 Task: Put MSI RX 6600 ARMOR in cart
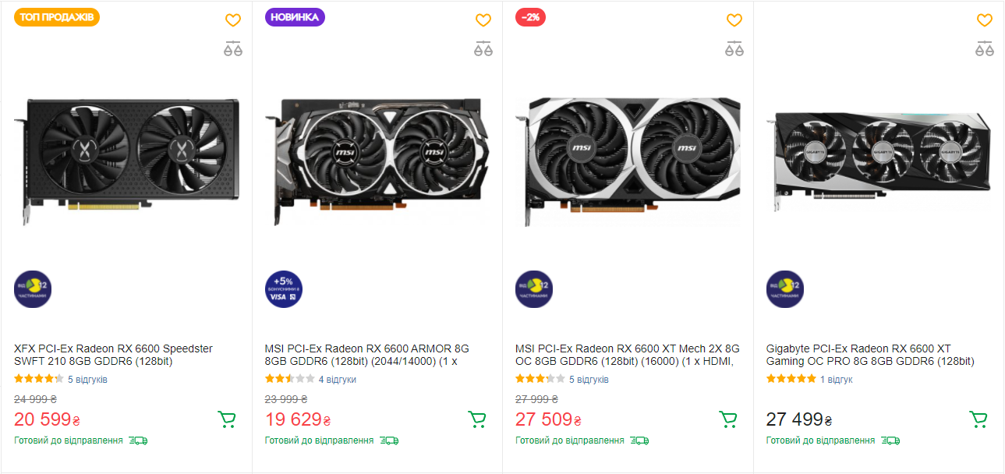[x=477, y=419]
